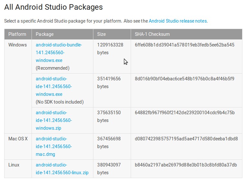Viewport: 245px width, 181px height.
Task: Download Windows IDE exe without SDK tools
Action: click(x=54, y=86)
